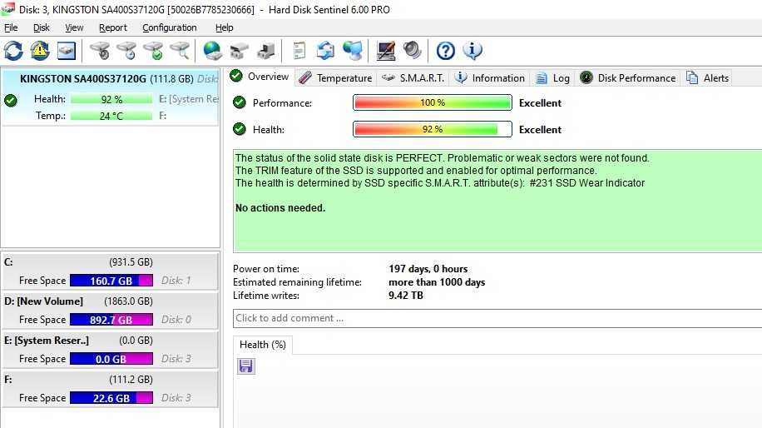This screenshot has height=428, width=762.
Task: Click the Health 92 % gradient bar
Action: tap(432, 129)
